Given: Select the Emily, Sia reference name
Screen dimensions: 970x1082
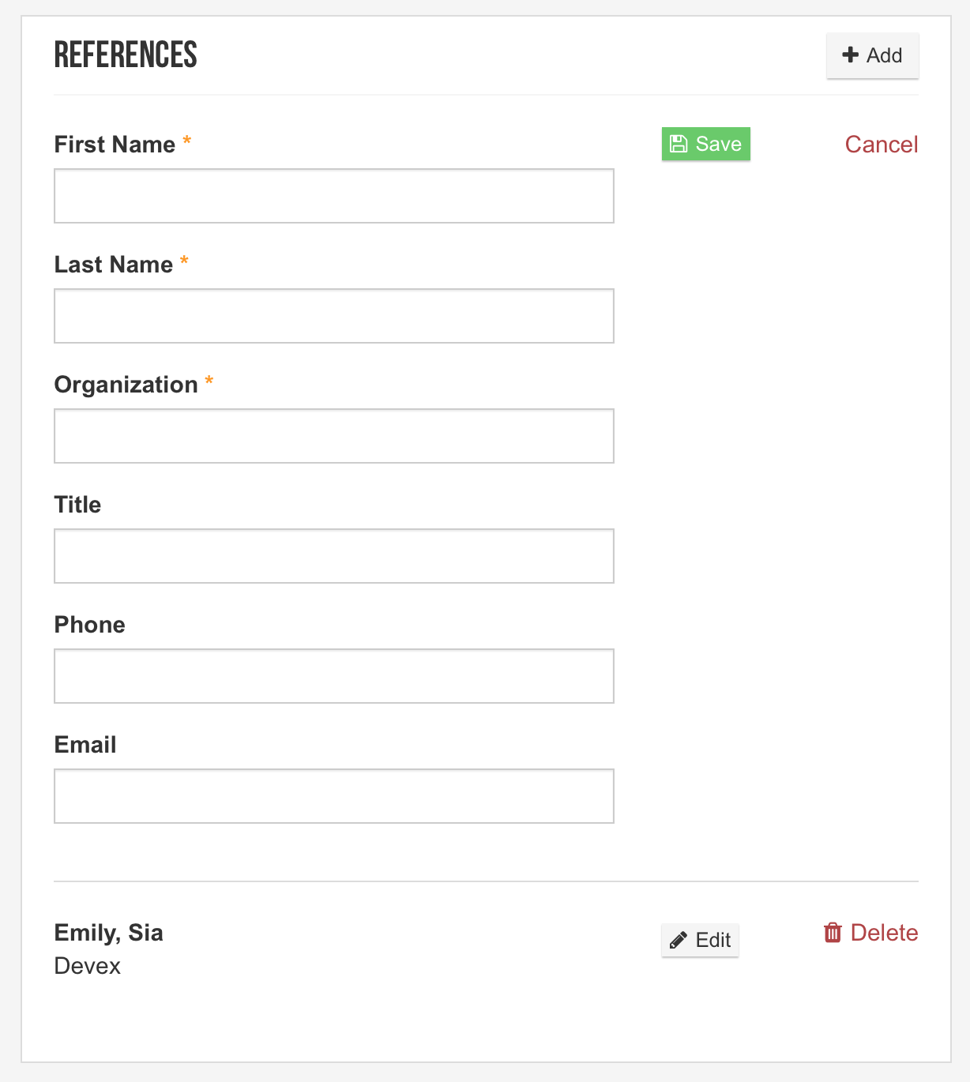Looking at the screenshot, I should pyautogui.click(x=109, y=933).
